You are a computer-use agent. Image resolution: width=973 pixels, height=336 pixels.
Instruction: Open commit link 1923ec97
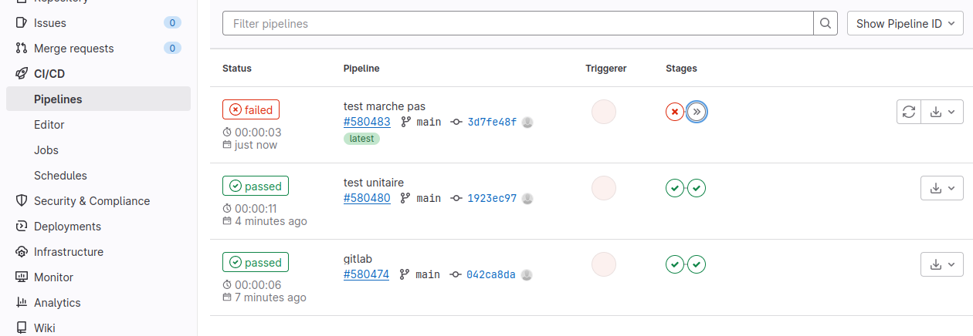tap(492, 198)
